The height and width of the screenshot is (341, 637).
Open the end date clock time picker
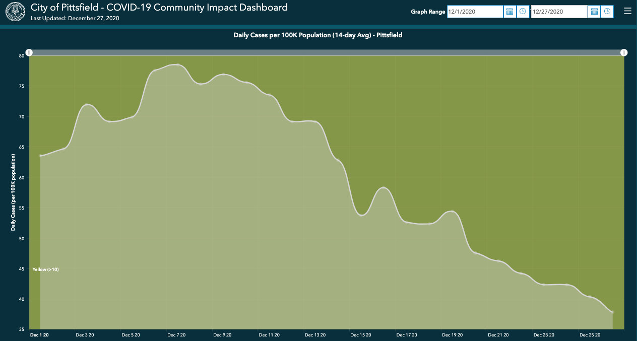point(607,11)
